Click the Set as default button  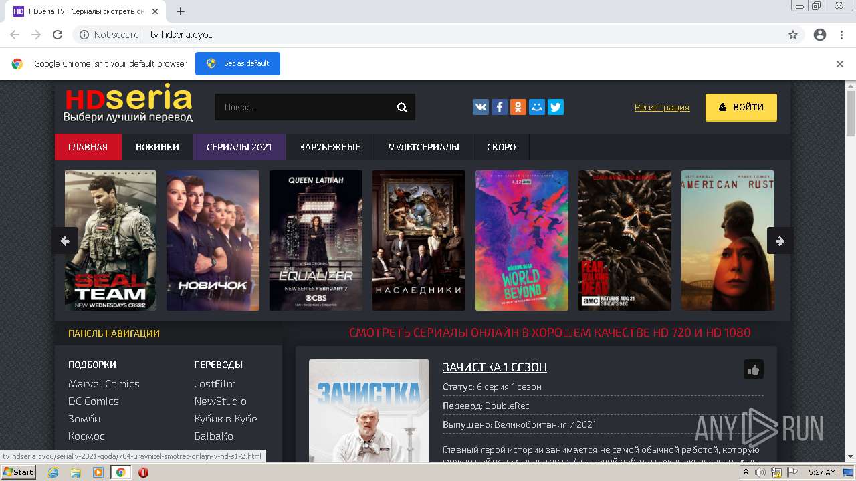[237, 64]
